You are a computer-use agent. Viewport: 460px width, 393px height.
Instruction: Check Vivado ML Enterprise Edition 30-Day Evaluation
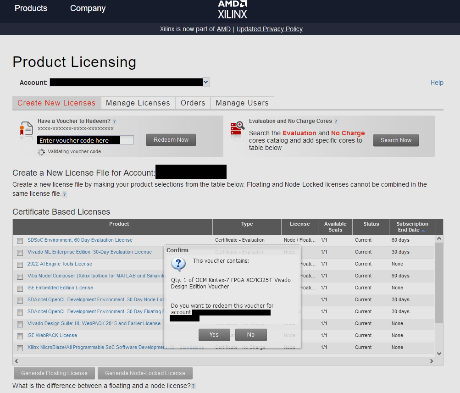tap(20, 253)
